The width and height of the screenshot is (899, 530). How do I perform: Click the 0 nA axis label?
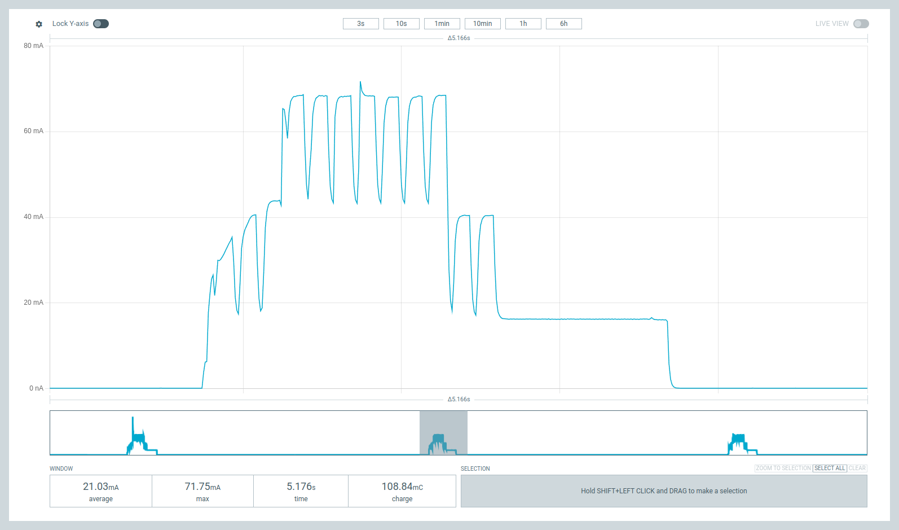[36, 388]
